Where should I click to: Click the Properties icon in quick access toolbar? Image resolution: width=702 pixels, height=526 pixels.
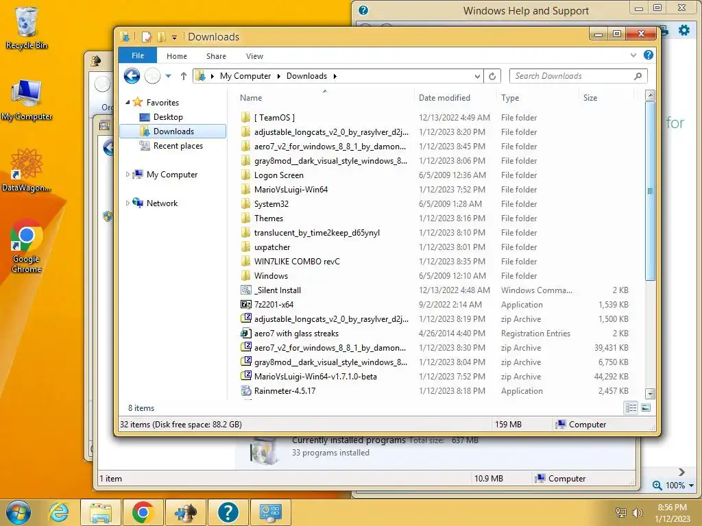pos(146,37)
